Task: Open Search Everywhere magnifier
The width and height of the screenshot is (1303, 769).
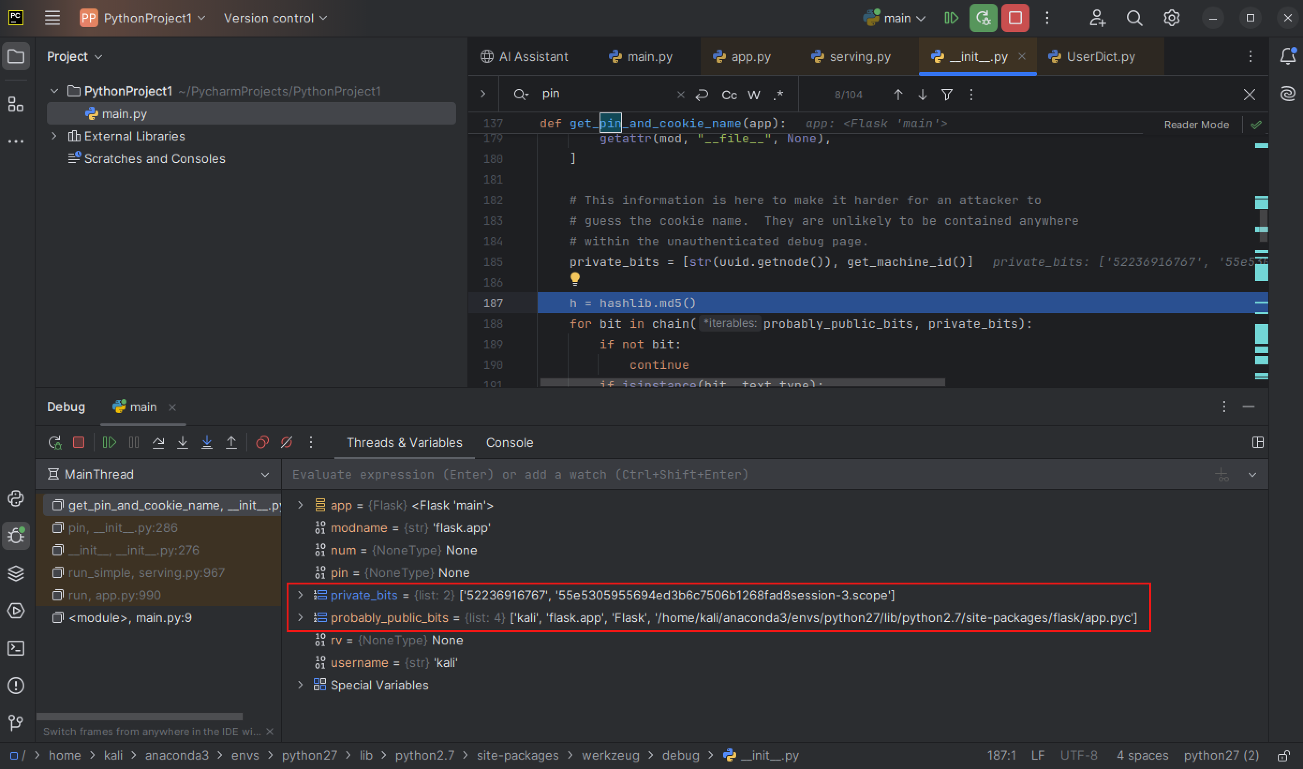Action: tap(1134, 18)
